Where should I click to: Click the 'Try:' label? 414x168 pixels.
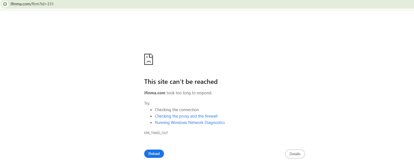coord(147,103)
